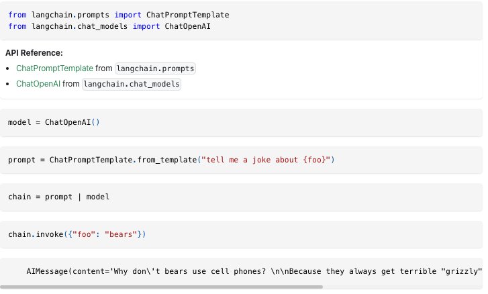Screen dimensions: 488x294
Task: Open the ChatOpenAI API reference link
Action: [x=38, y=84]
